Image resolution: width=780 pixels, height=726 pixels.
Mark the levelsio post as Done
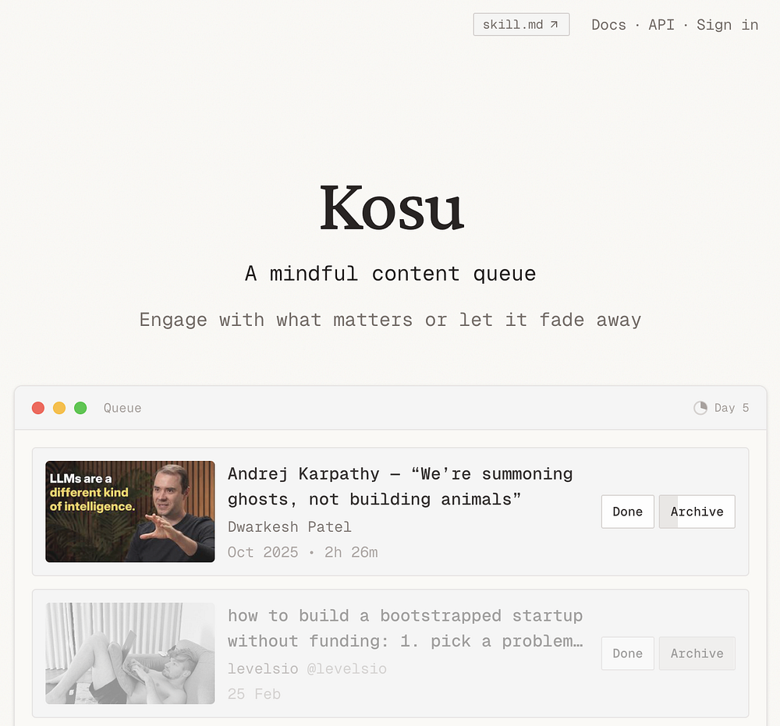[627, 653]
